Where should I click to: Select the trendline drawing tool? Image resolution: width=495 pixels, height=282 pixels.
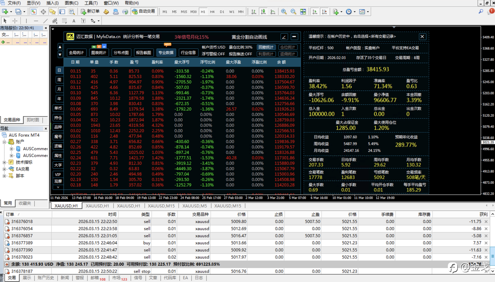pos(46,20)
